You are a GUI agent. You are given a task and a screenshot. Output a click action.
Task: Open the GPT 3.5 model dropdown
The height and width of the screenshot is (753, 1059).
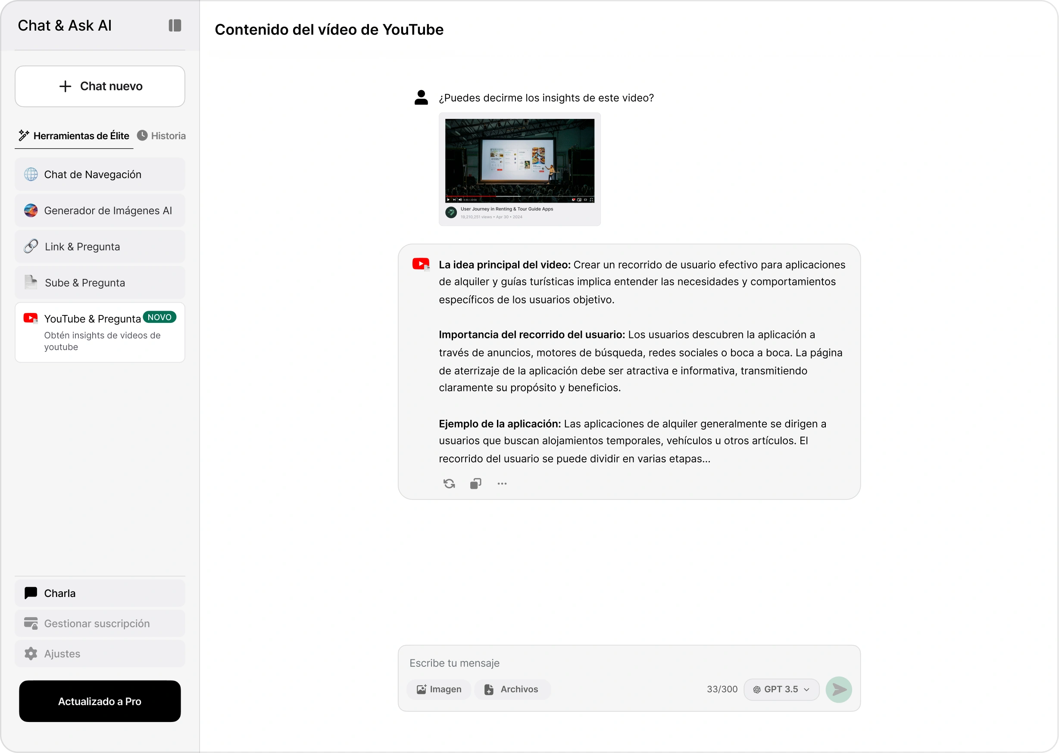coord(782,690)
